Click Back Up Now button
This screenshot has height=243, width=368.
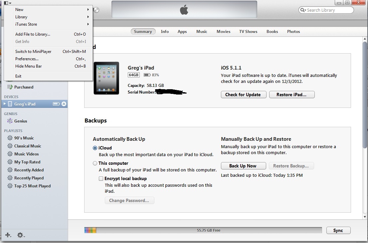pyautogui.click(x=243, y=166)
